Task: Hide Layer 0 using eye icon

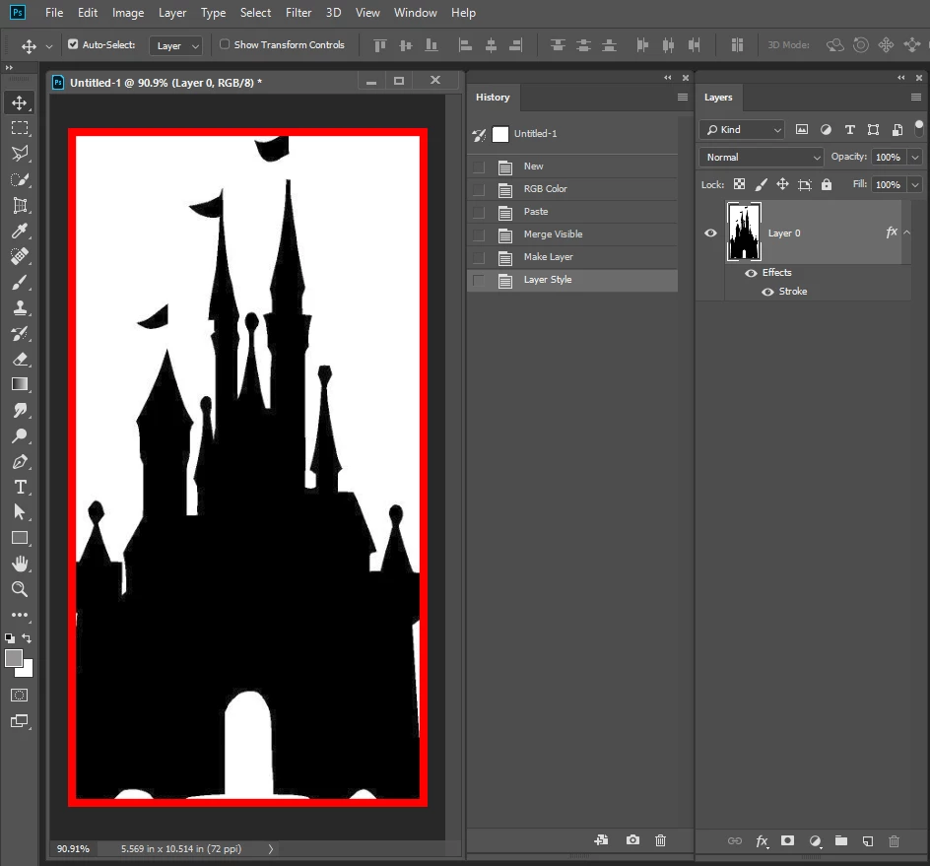Action: 711,233
